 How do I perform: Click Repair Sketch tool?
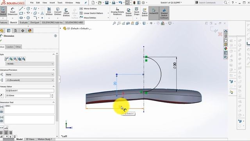point(129,12)
